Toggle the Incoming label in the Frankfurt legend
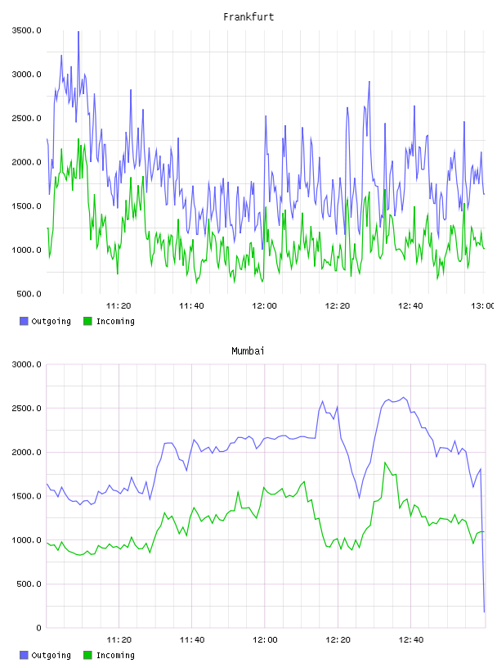The width and height of the screenshot is (497, 668). point(115,322)
